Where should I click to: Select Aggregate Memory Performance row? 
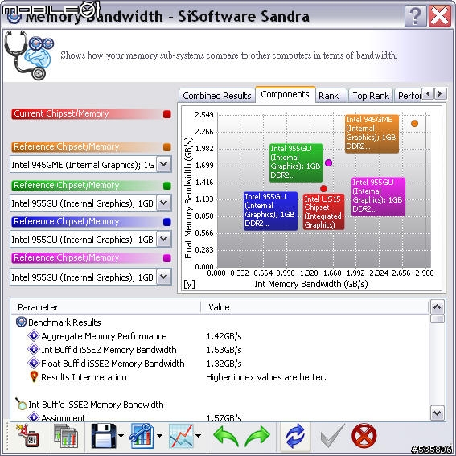point(220,336)
